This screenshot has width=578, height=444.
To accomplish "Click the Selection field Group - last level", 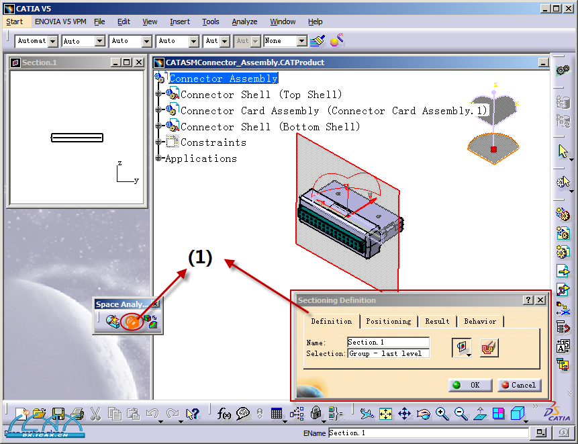I will [x=388, y=353].
